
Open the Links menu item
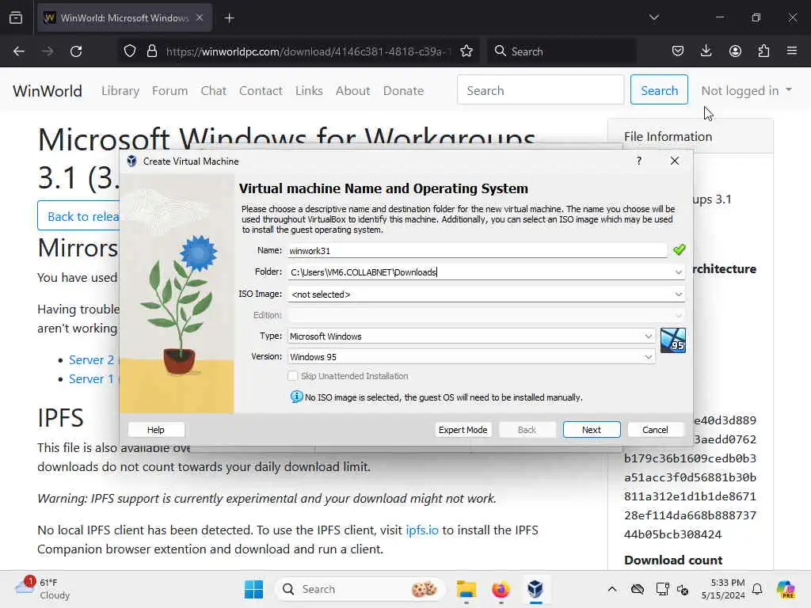(309, 91)
